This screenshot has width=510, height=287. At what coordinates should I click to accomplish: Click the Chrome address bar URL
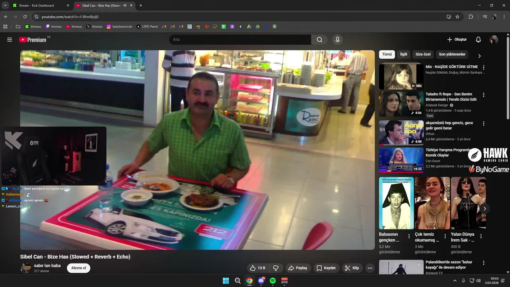tap(70, 17)
